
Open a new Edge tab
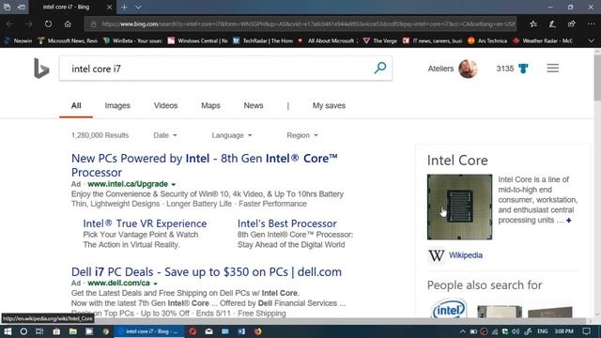click(124, 7)
